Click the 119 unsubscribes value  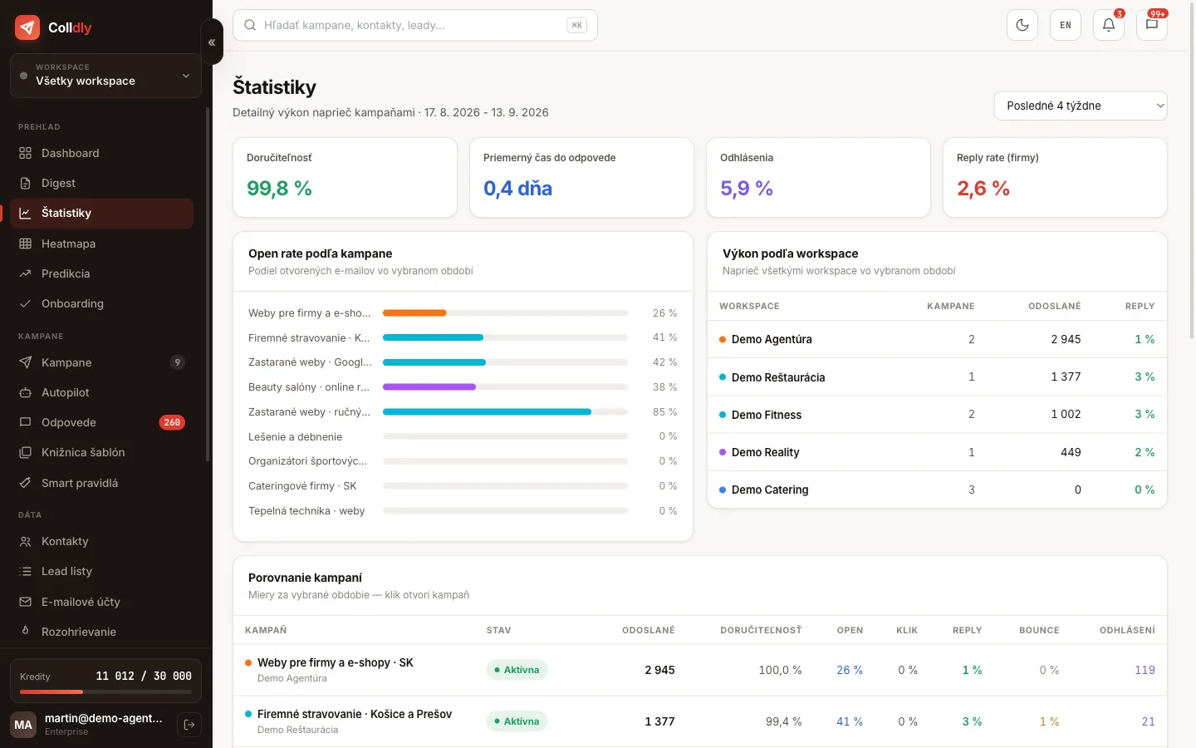pyautogui.click(x=1145, y=670)
